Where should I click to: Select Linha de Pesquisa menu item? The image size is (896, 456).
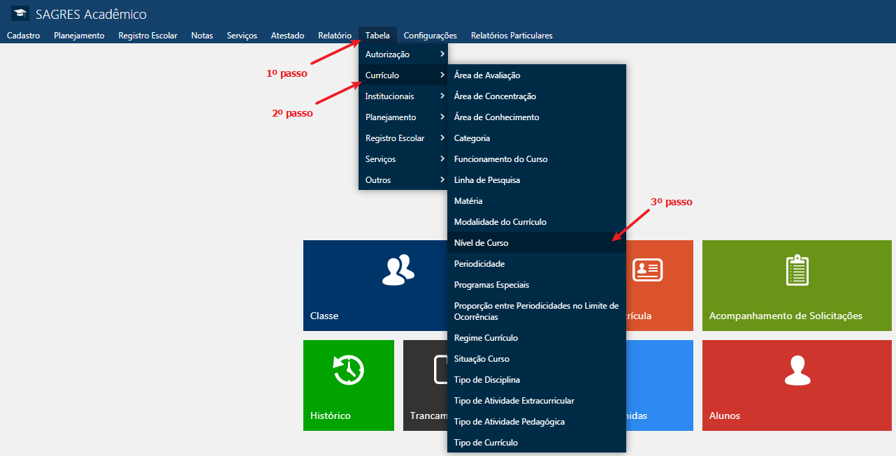pos(487,180)
